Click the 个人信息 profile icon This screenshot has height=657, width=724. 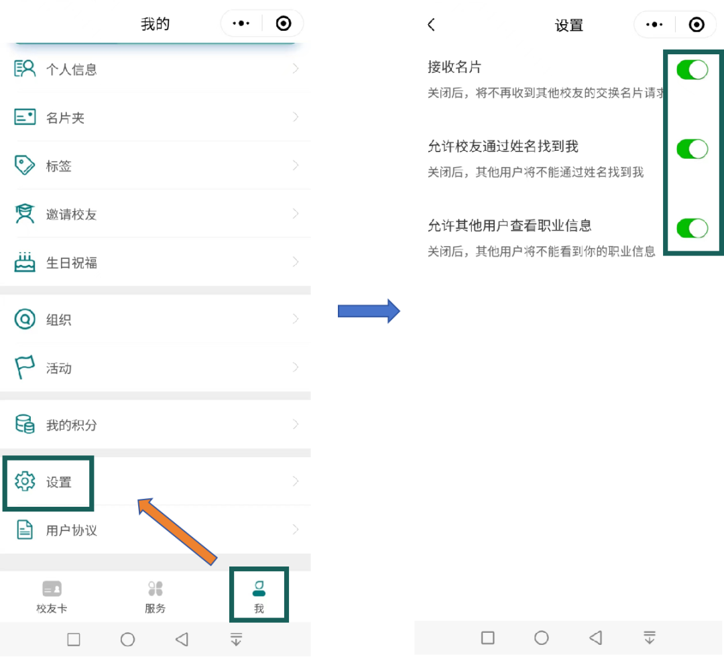[25, 69]
